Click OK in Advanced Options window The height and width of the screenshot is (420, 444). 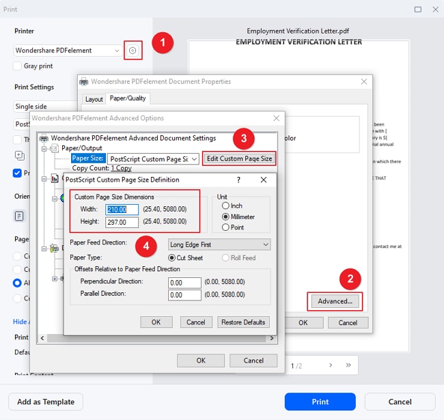point(201,361)
